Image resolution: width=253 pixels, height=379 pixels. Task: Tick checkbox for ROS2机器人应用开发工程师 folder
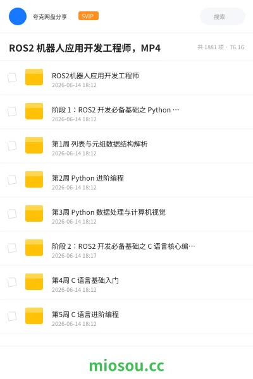(12, 78)
